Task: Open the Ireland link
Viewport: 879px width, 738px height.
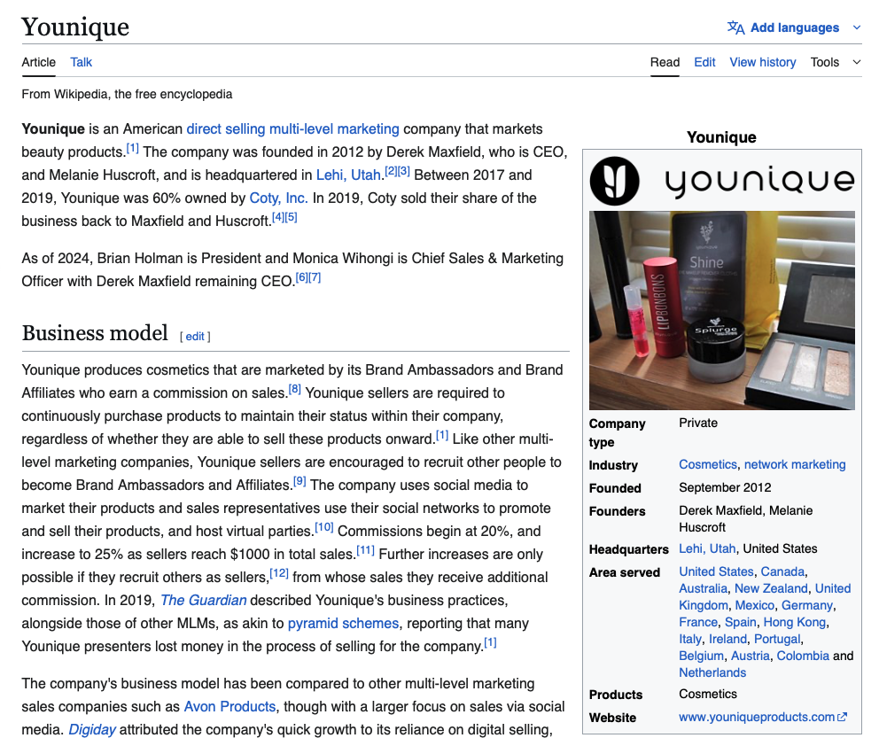Action: [727, 639]
